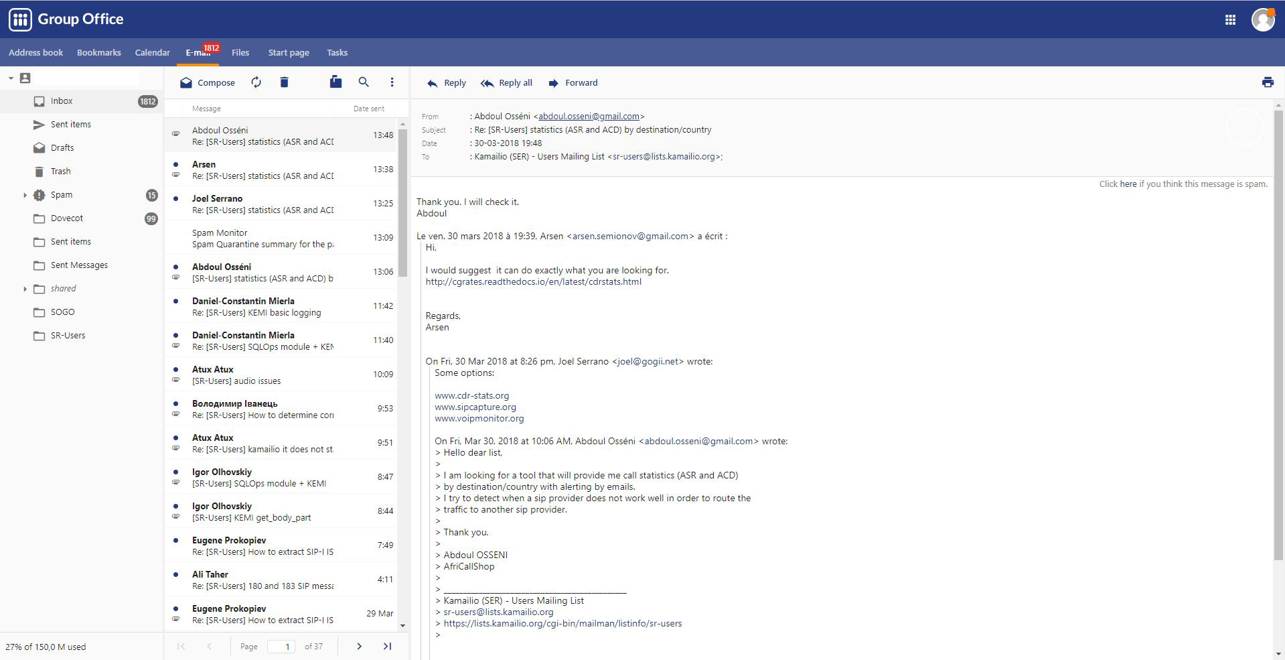Click the page number input field
The image size is (1285, 660).
click(x=281, y=647)
